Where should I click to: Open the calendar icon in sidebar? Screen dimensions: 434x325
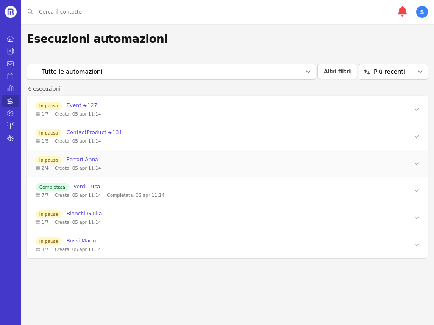pos(10,76)
